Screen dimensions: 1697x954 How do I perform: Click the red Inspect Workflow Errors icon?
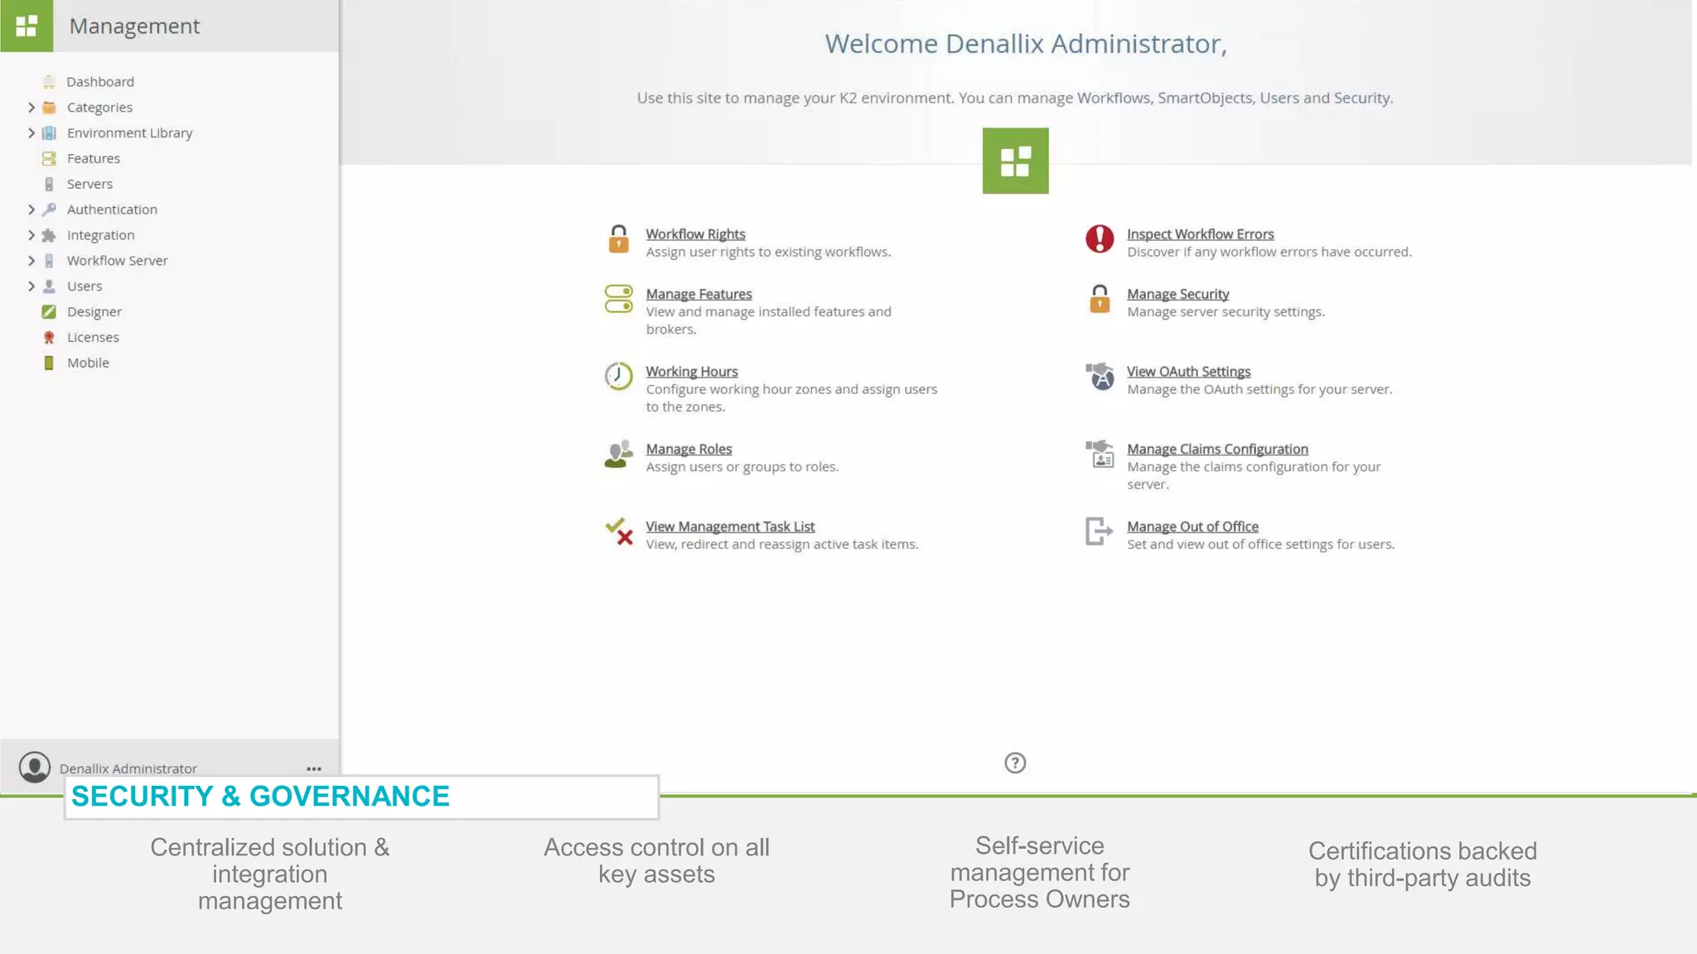tap(1100, 239)
